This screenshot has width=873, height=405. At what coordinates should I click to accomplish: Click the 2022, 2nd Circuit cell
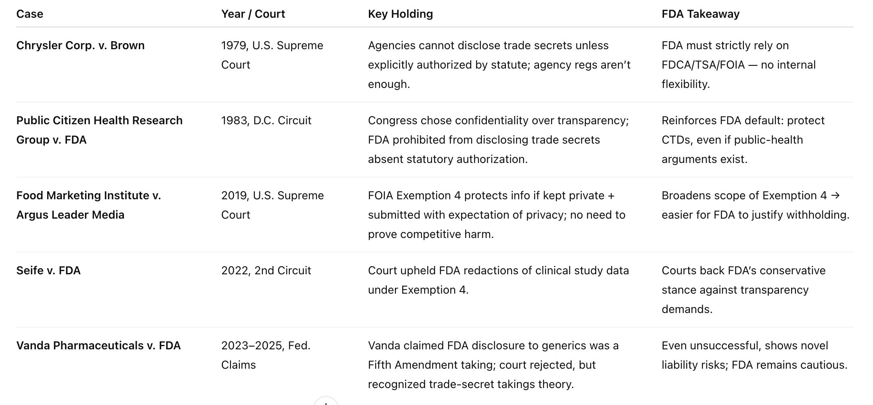(x=266, y=271)
